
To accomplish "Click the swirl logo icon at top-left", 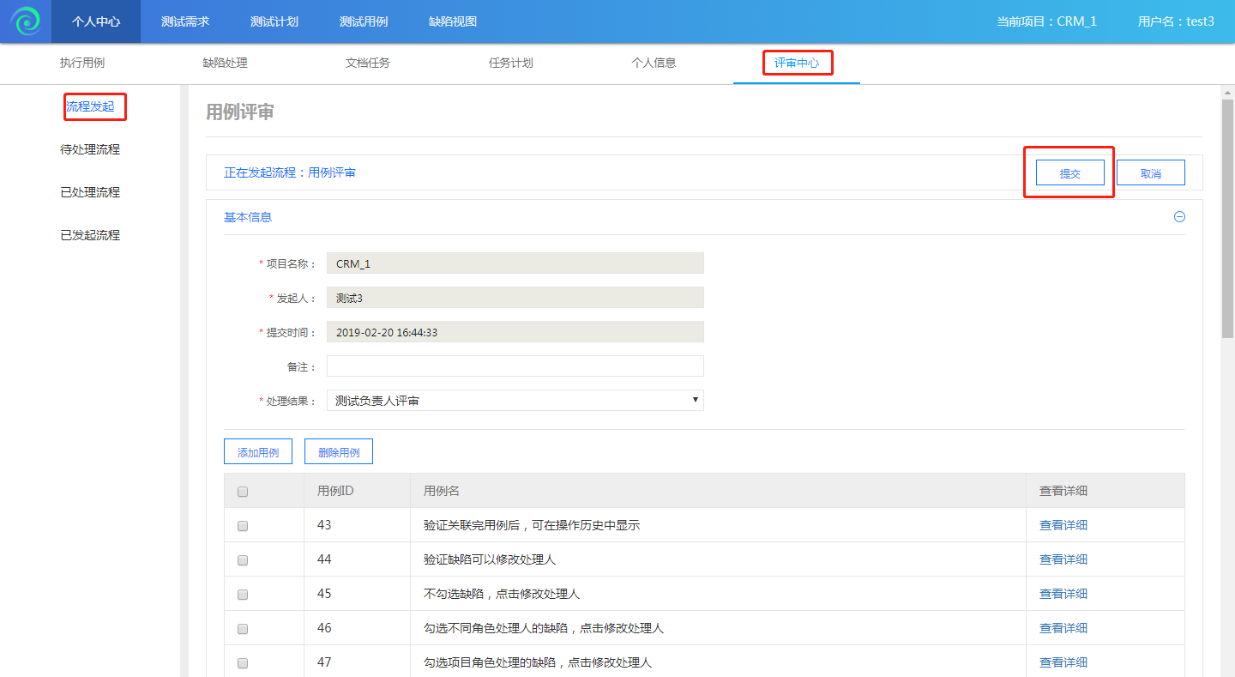I will click(x=25, y=21).
